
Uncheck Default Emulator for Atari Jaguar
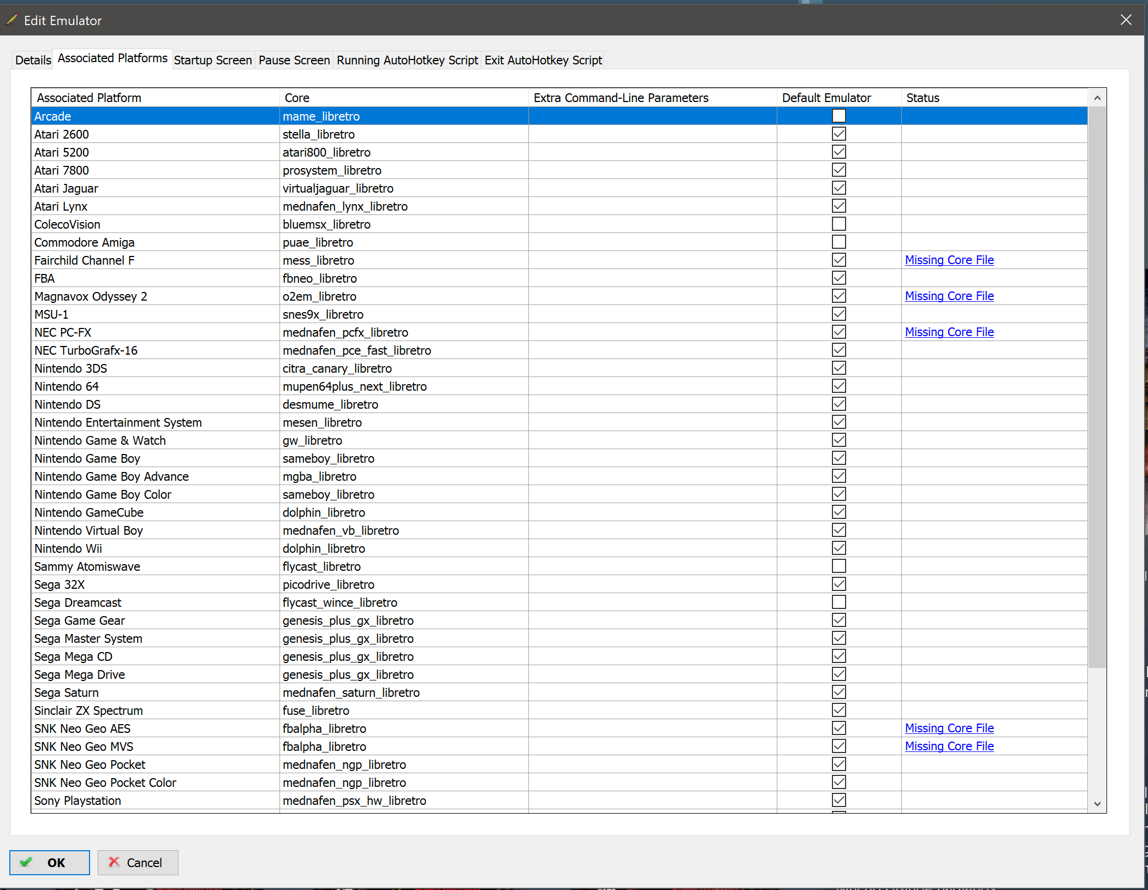[x=839, y=188]
